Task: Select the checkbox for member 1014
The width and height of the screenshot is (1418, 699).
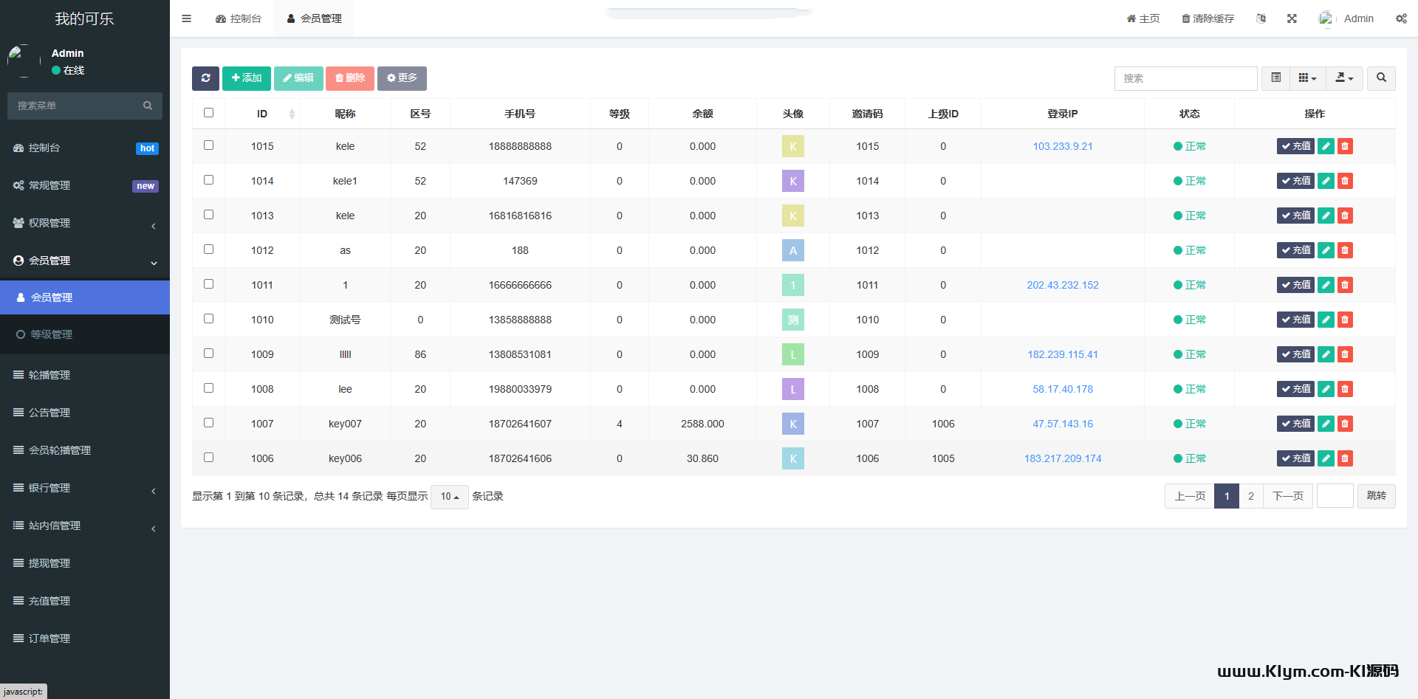Action: click(208, 180)
